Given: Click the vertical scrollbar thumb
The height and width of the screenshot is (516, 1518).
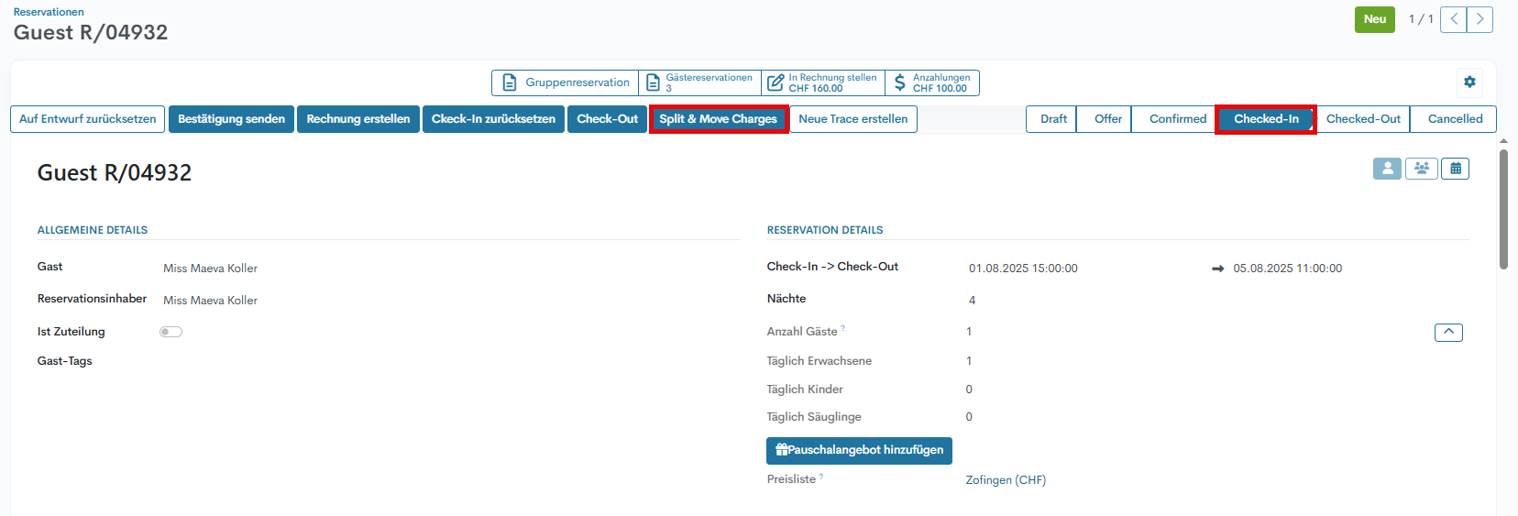Looking at the screenshot, I should (x=1503, y=209).
